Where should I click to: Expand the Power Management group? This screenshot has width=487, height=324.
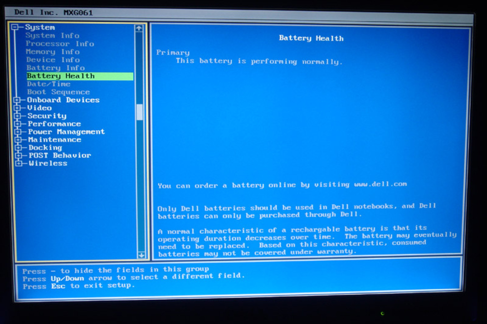pos(18,132)
